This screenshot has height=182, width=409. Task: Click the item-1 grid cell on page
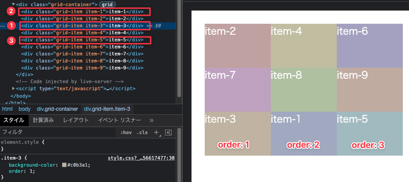pos(304,134)
